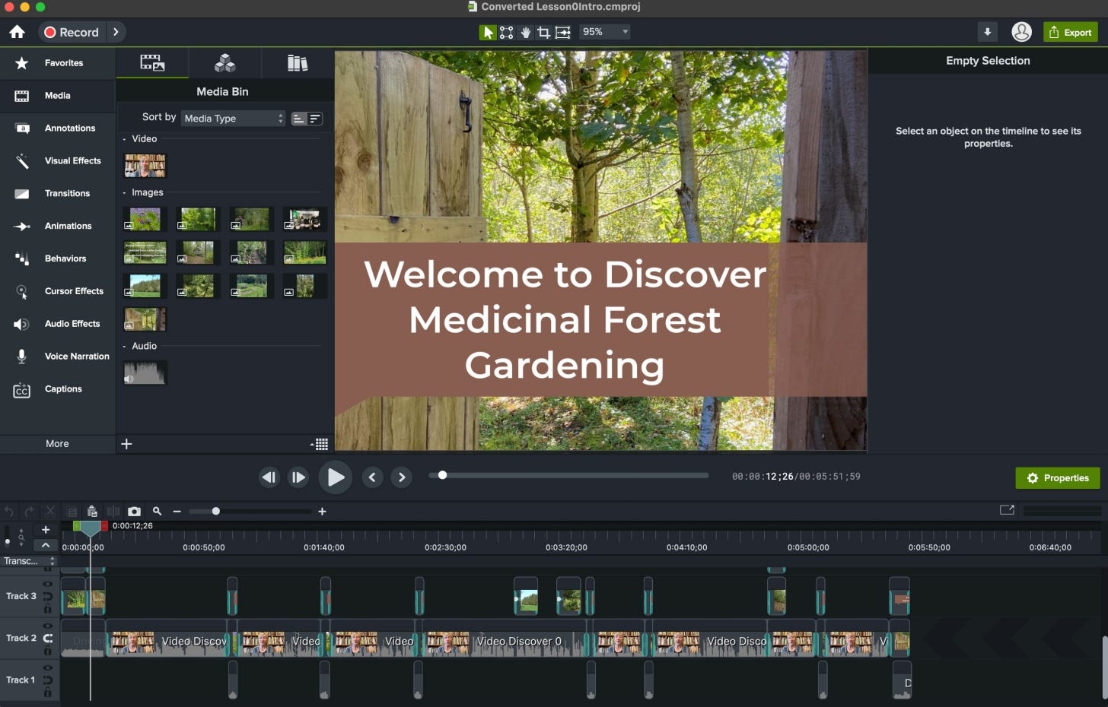Click the detach timeline icon above tracks

coord(1007,510)
